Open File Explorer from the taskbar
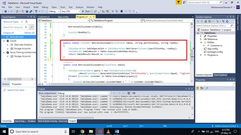The height and width of the screenshot is (135, 241). (91, 131)
